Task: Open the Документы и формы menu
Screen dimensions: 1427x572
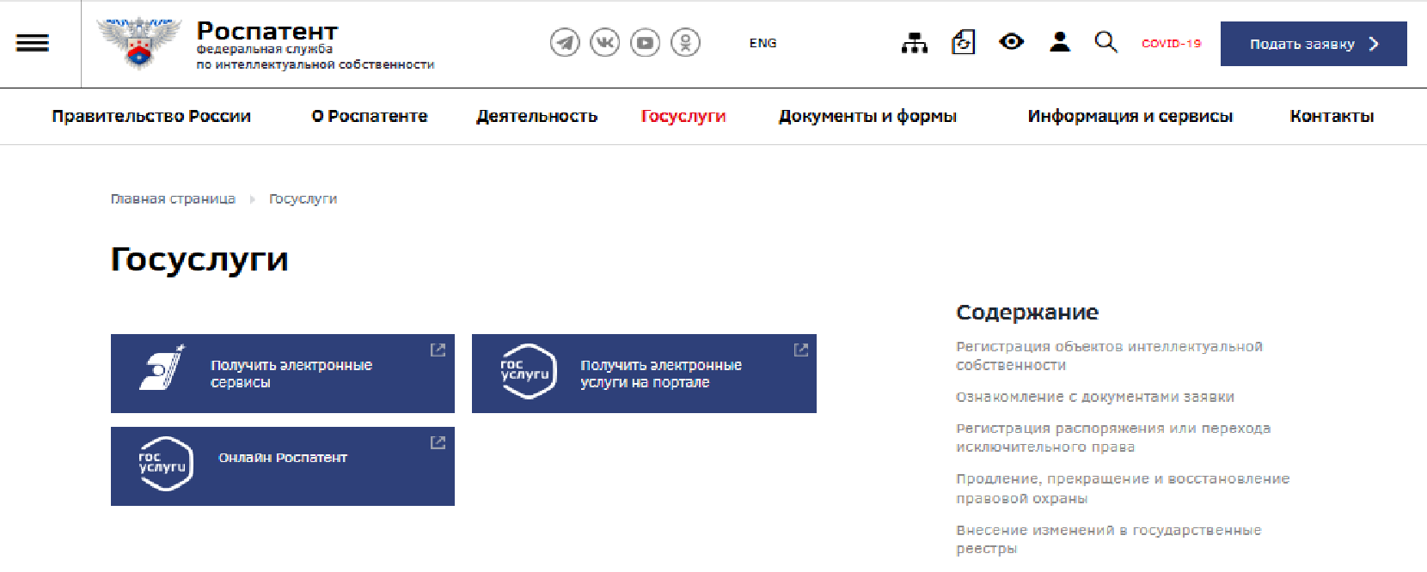Action: [x=867, y=116]
